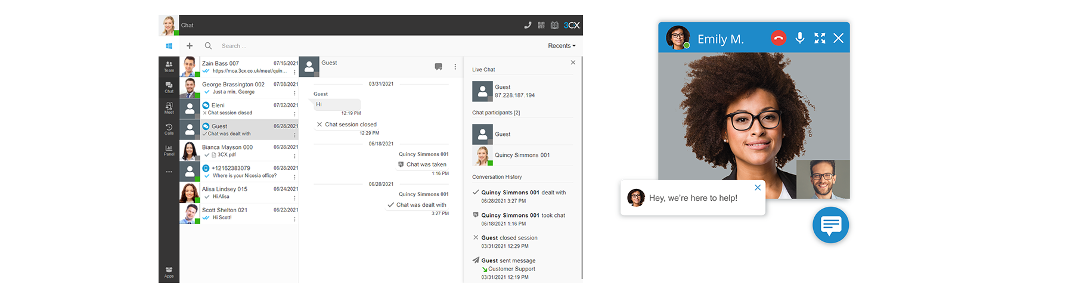Open the dialer phone icon in header

528,25
